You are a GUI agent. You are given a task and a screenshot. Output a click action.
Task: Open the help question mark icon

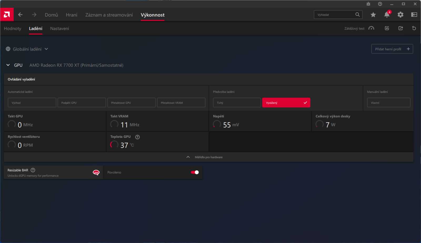380,4
